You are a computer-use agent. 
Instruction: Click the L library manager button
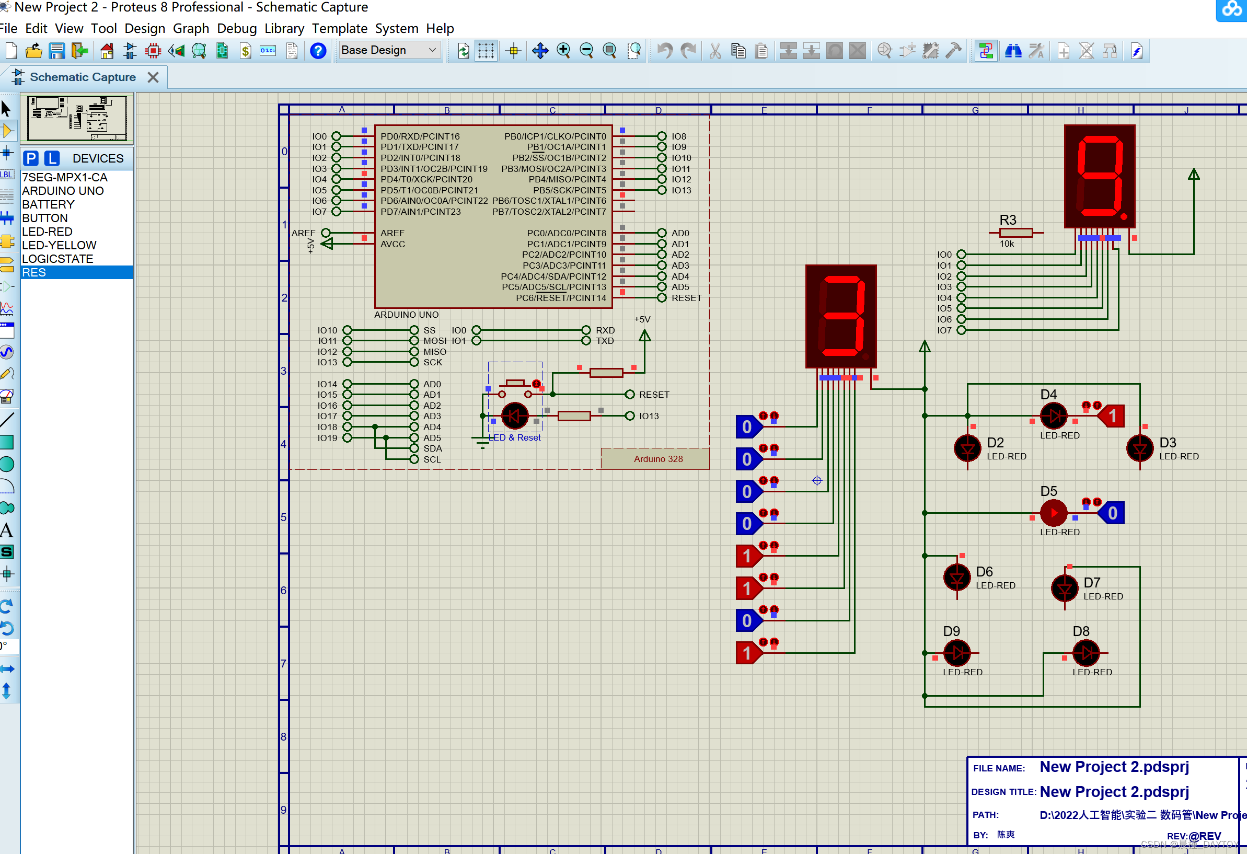click(x=52, y=158)
